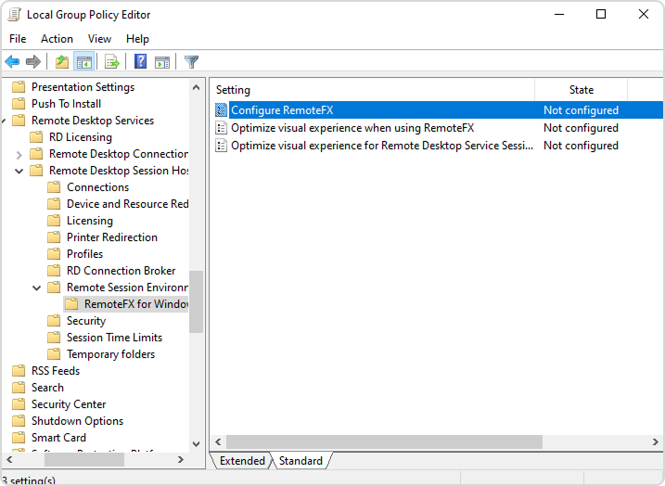Click the Local Group Policy Editor title icon
This screenshot has width=665, height=486.
point(14,15)
